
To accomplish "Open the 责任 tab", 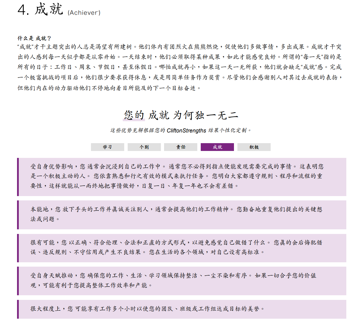I will tap(181, 147).
